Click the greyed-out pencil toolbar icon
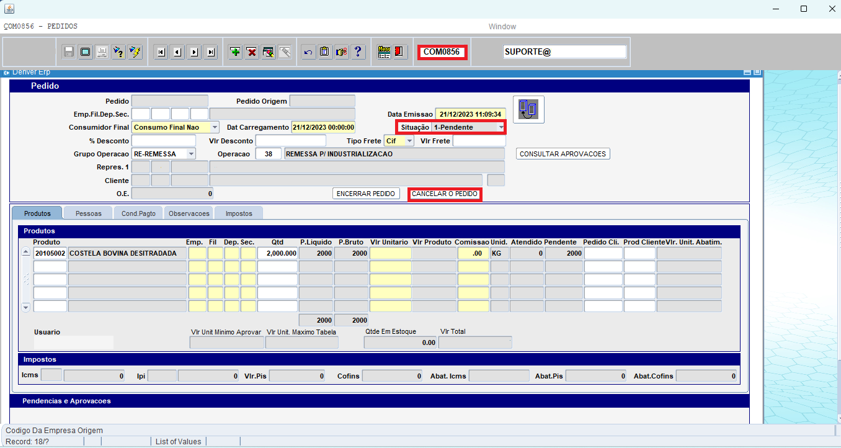841x448 pixels. [x=285, y=52]
